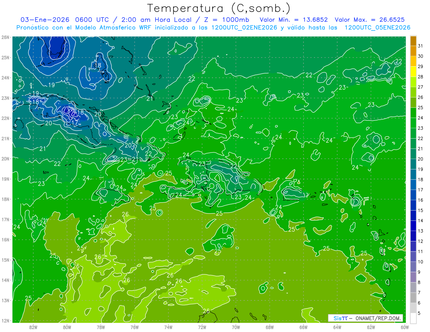Image resolution: width=430 pixels, height=332 pixels.
Task: Click the longitude label "80W"
Action: pyautogui.click(x=67, y=327)
